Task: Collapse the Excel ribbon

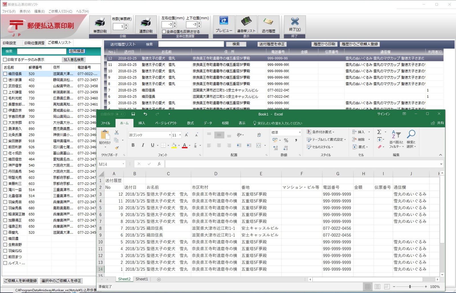Action: pos(440,155)
